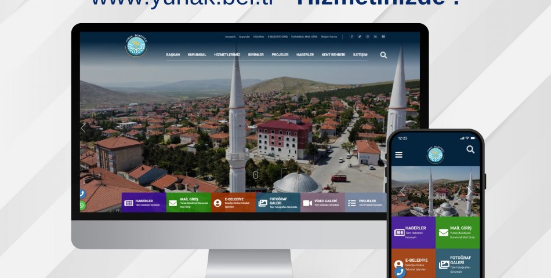Click the PROJELER tile at desktop slider bottom

tap(366, 203)
